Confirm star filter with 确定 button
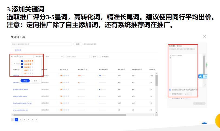This screenshot has height=131, width=220. coord(25,81)
